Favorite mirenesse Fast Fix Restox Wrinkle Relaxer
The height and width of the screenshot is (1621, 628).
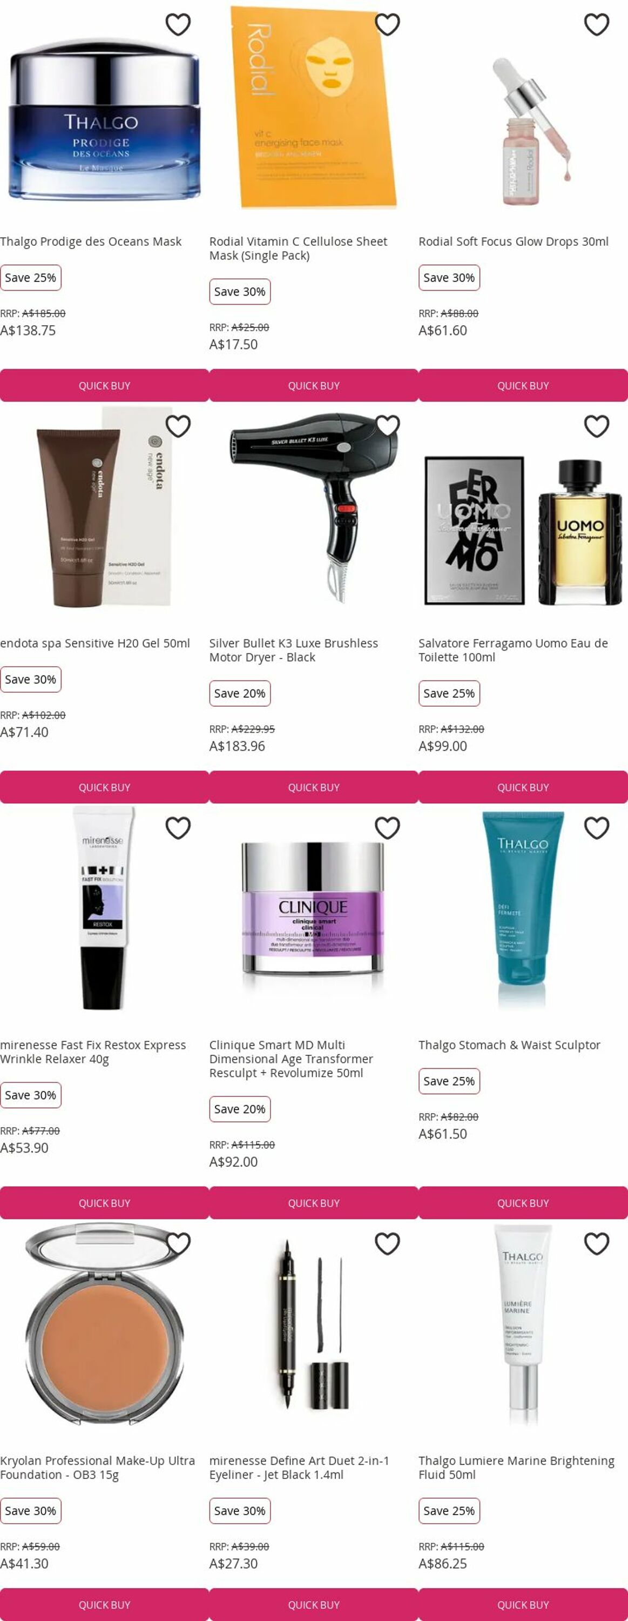point(178,827)
